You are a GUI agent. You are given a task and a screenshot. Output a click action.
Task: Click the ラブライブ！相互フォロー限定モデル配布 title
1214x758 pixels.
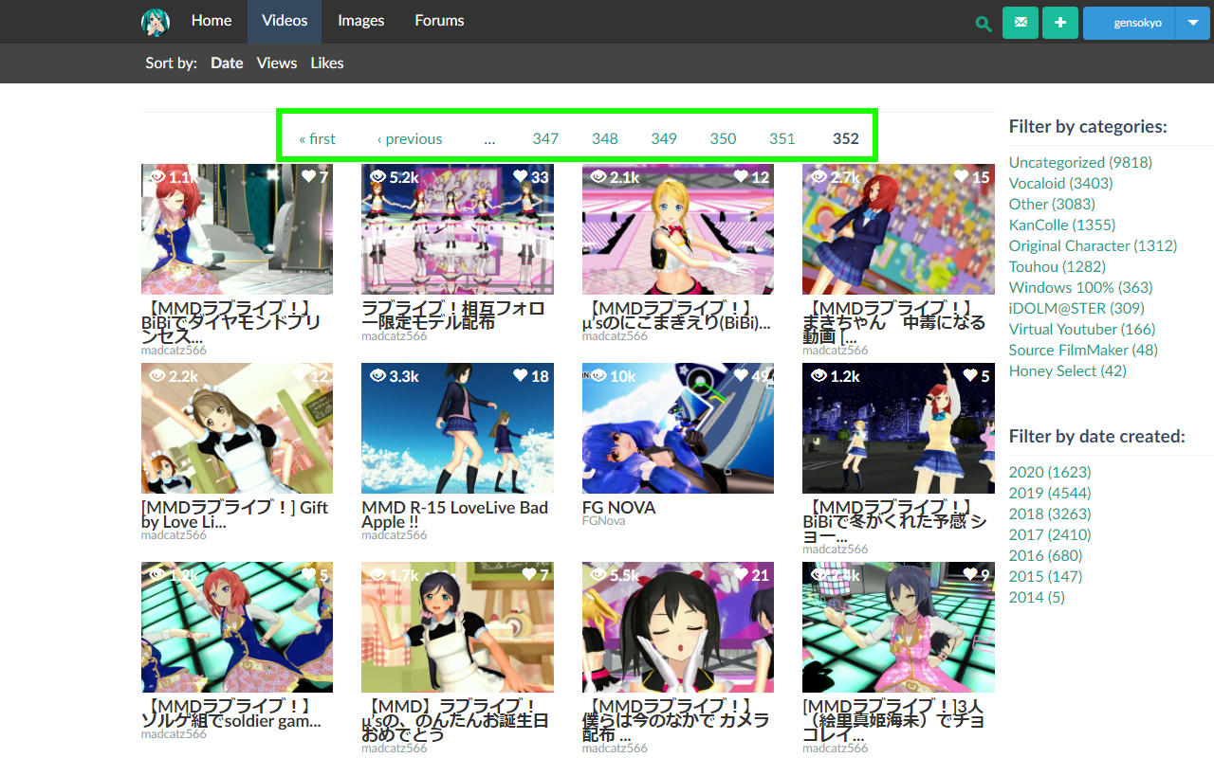coord(454,316)
